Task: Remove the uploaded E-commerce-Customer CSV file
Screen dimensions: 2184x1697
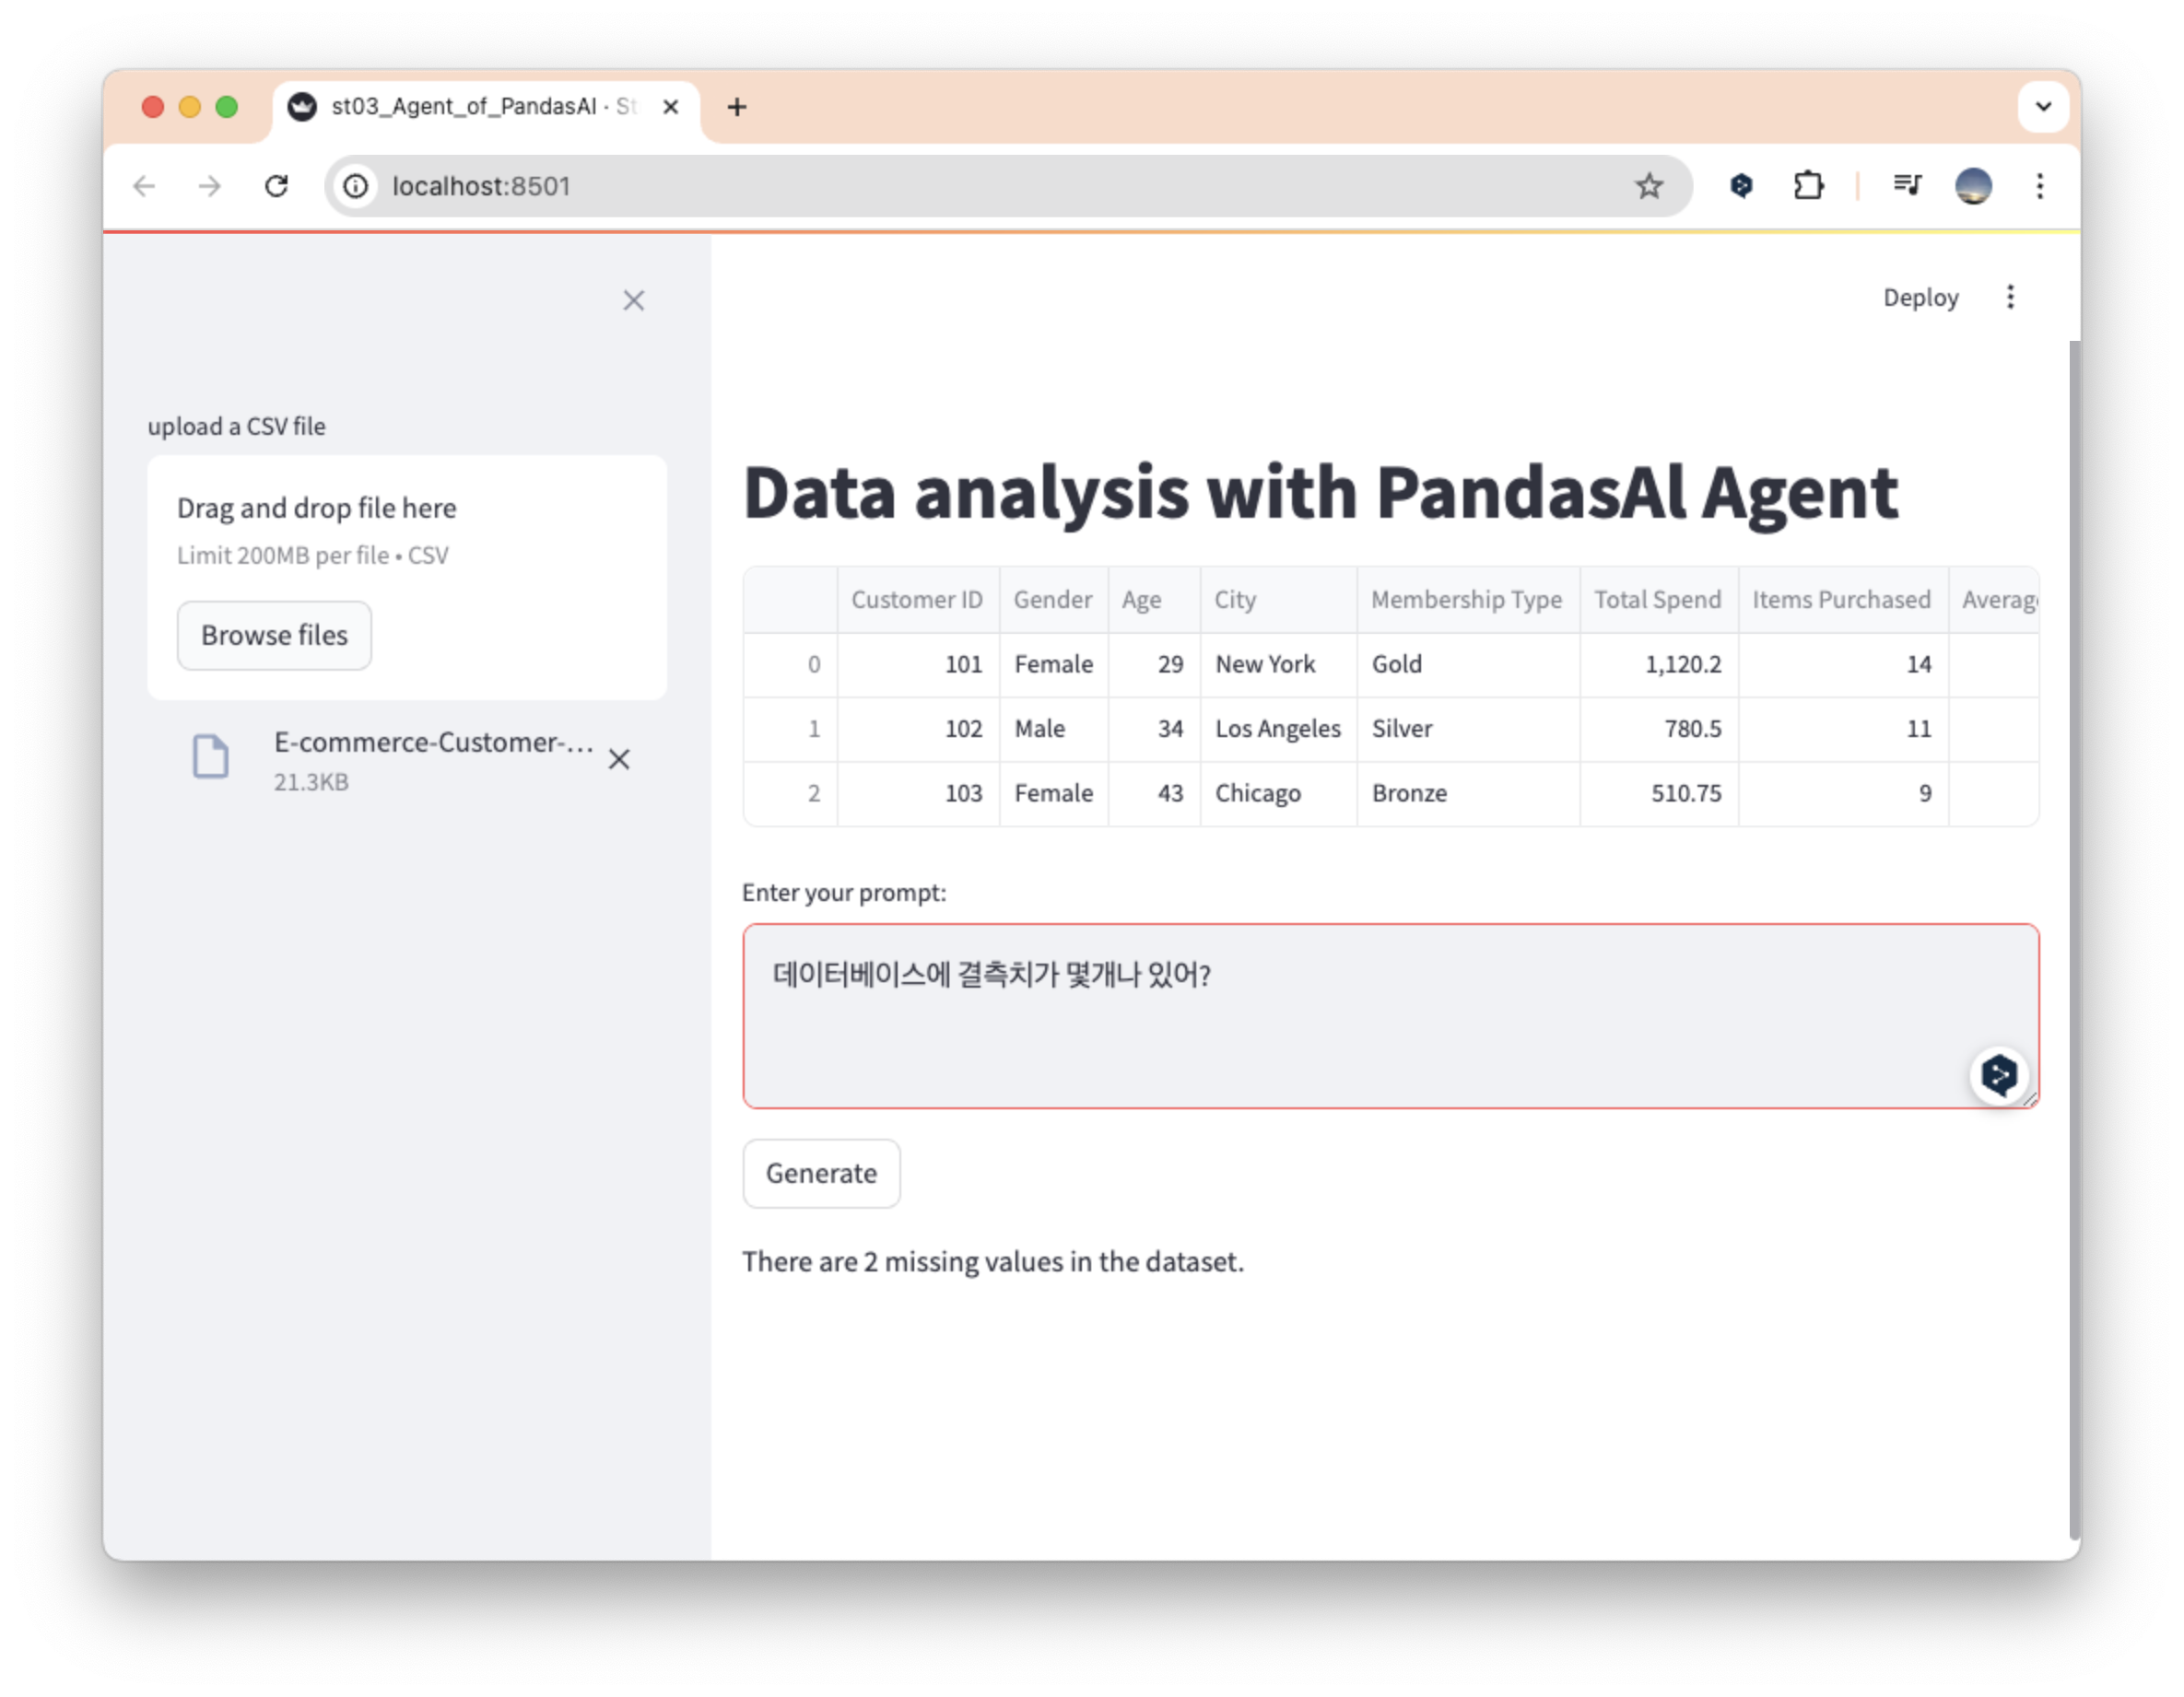Action: (619, 759)
